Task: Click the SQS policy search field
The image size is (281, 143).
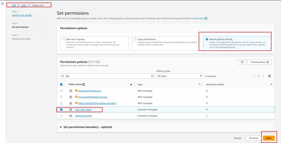Action: click(107, 76)
